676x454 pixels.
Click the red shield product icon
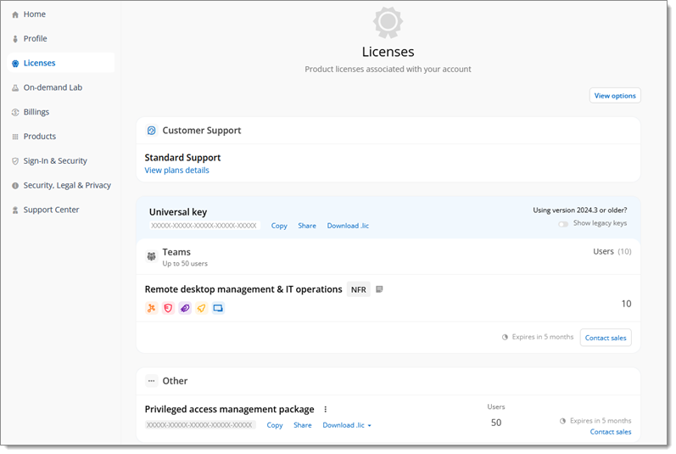click(168, 308)
